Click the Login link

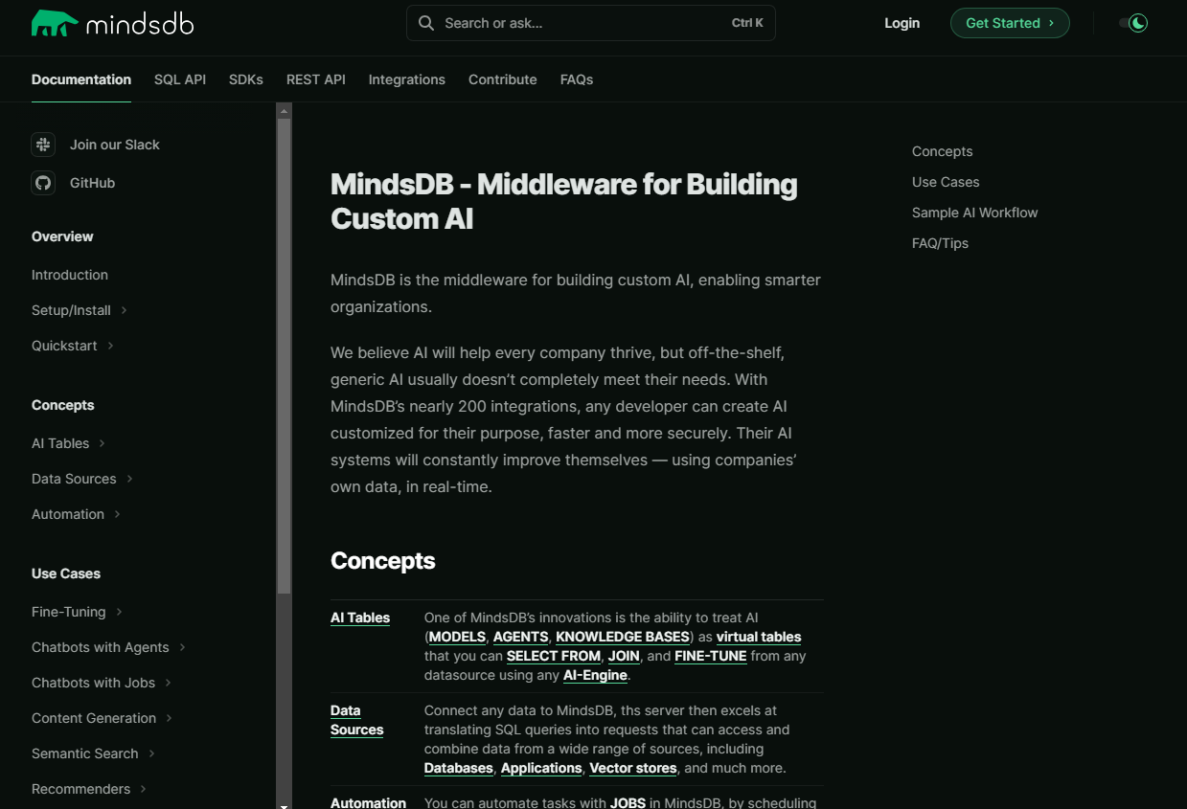tap(902, 23)
